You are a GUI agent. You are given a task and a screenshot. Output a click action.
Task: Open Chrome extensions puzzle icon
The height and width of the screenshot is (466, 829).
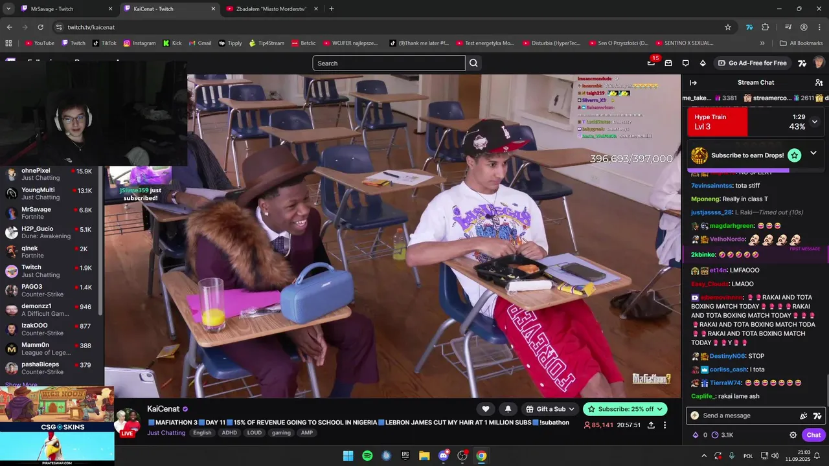(x=766, y=27)
